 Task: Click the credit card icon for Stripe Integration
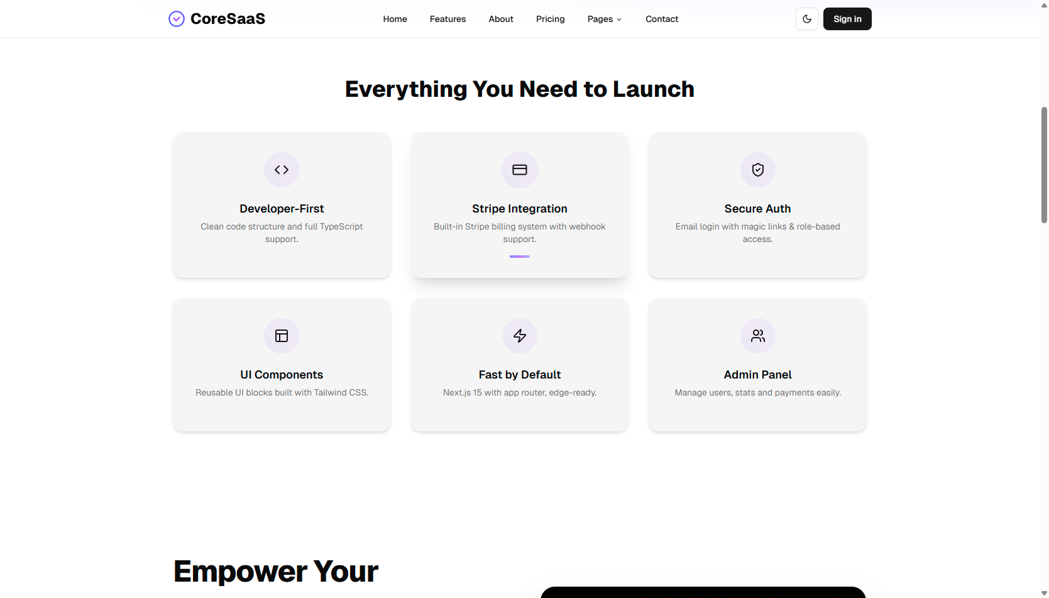tap(520, 170)
